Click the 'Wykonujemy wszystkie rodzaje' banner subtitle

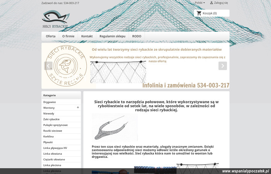point(158,59)
